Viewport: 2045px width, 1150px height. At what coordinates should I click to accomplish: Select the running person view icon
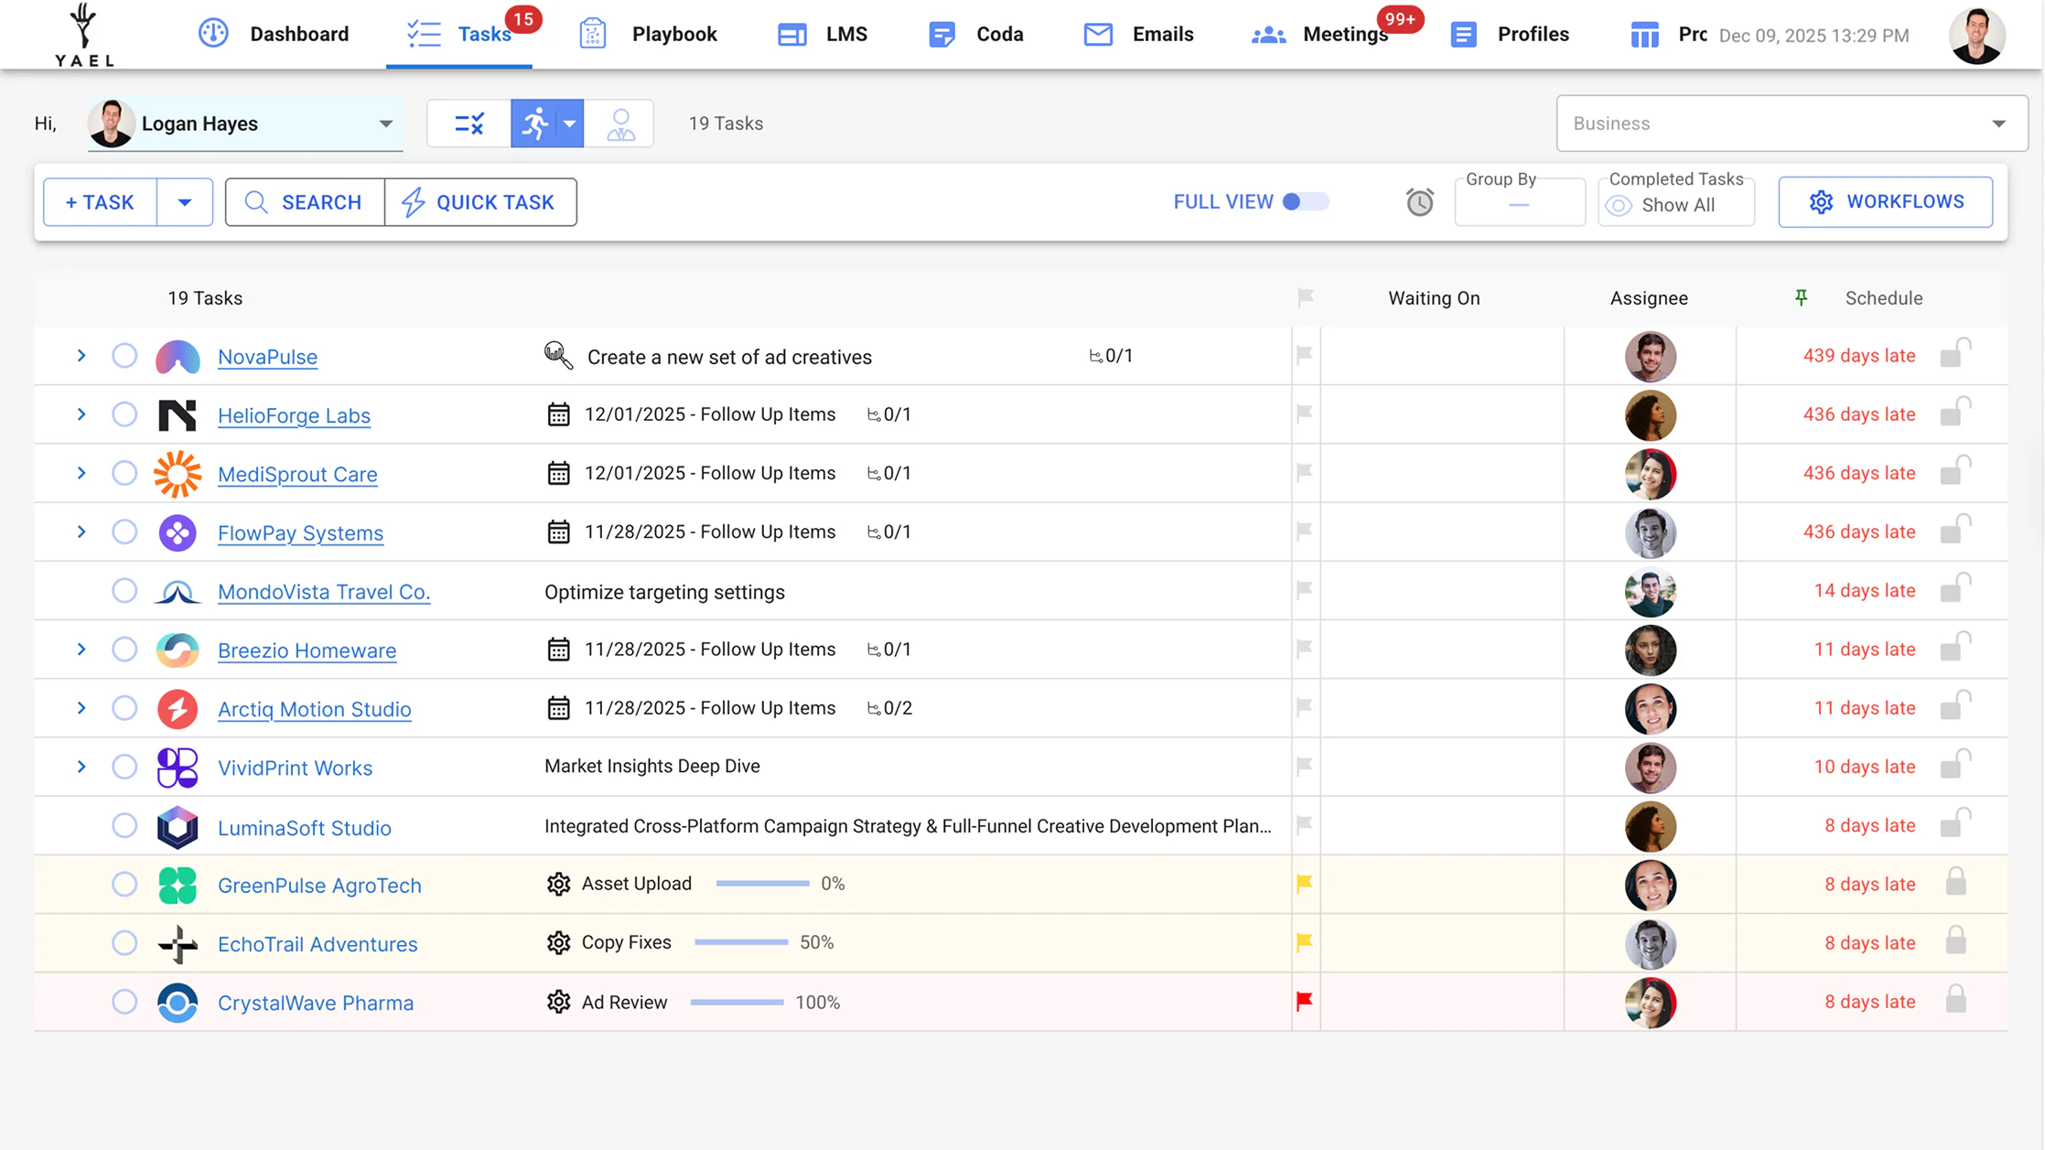[534, 124]
